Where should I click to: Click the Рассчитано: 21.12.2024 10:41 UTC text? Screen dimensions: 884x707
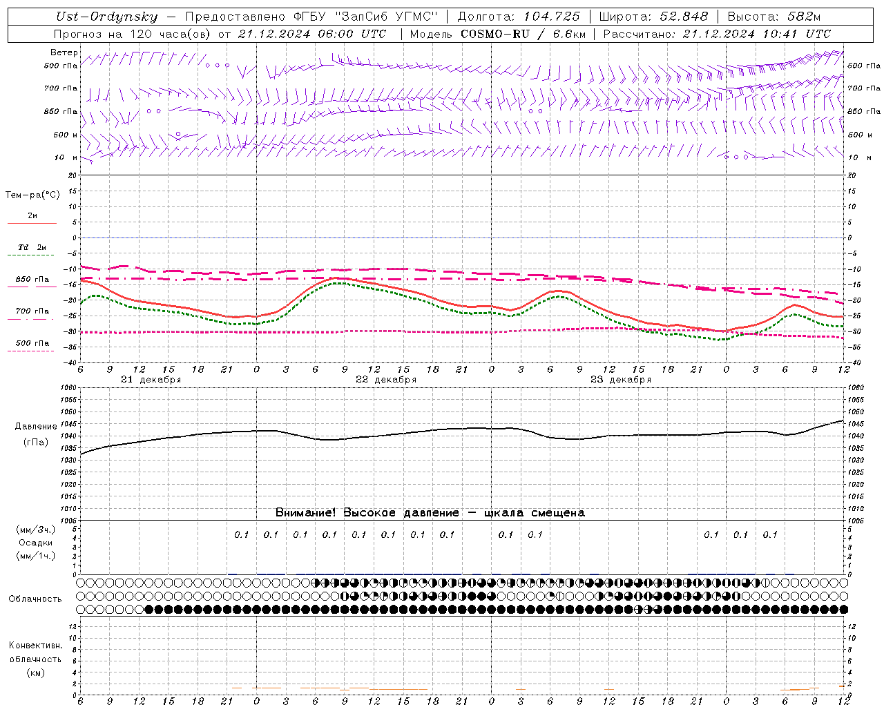tap(717, 34)
